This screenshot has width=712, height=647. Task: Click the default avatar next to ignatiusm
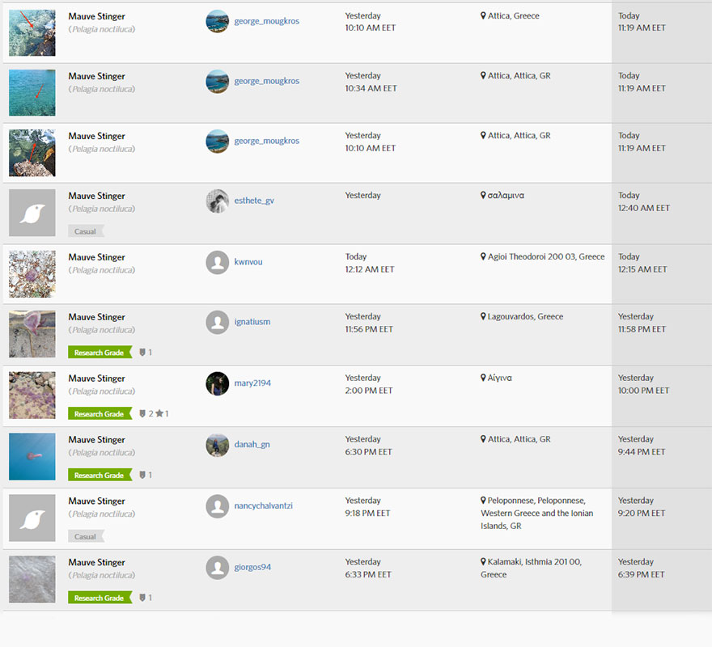tap(217, 323)
